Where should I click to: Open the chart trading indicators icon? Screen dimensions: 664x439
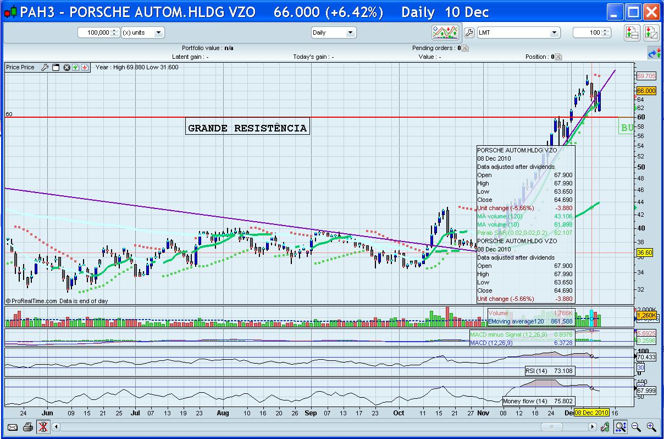445,32
